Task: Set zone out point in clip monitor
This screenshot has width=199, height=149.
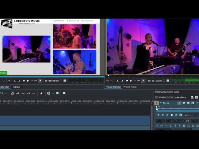Action: (19, 81)
